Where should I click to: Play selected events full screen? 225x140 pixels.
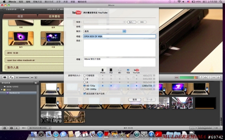click(11, 128)
